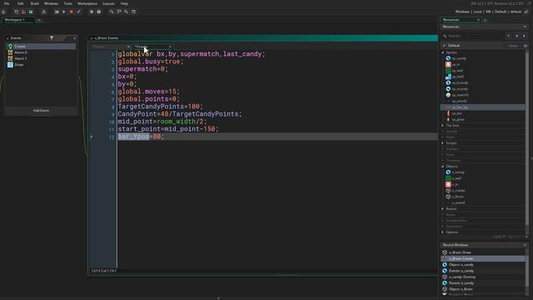Screen dimensions: 533x300
Task: Open Recent Windows panel dropdown
Action: [x=525, y=245]
